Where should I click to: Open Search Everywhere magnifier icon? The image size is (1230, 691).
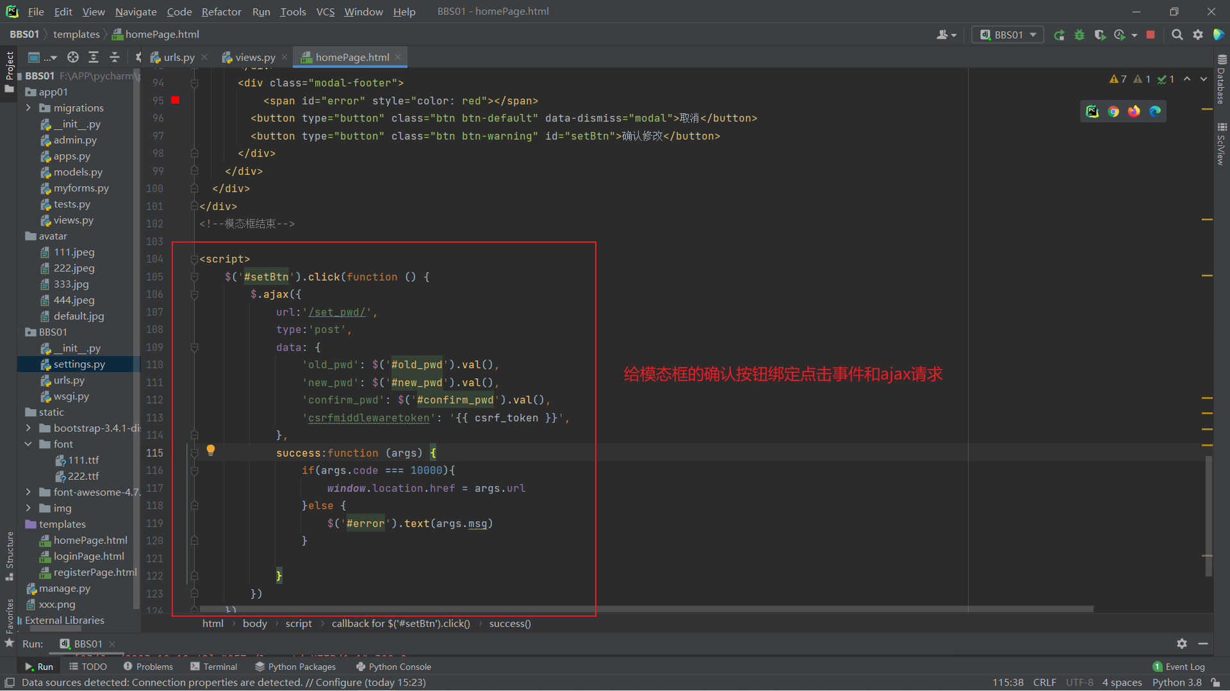click(1177, 35)
